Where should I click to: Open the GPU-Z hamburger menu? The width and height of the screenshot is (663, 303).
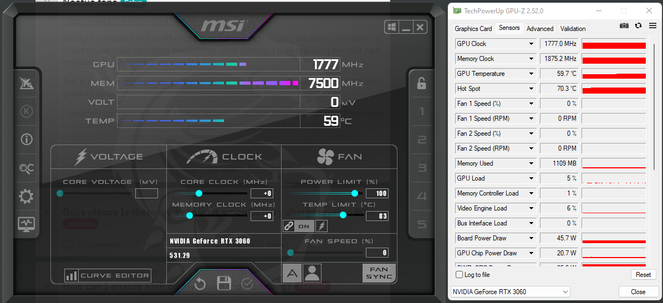pos(653,26)
